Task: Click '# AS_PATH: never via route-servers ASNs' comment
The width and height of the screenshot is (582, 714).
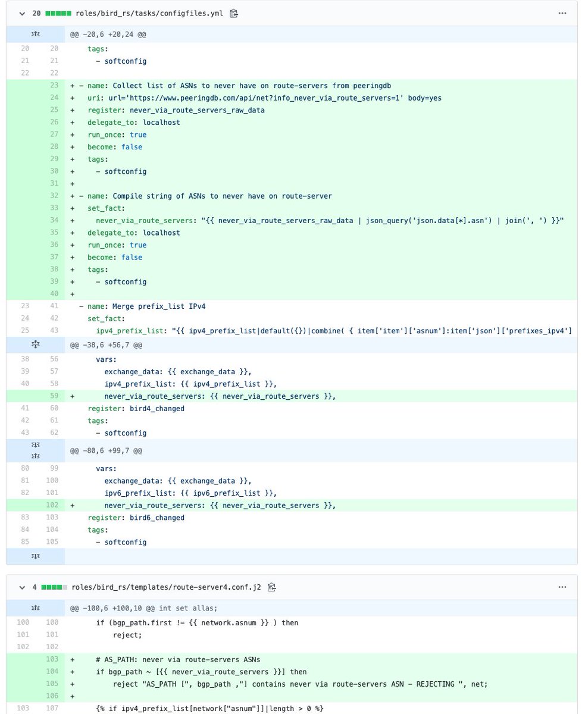Action: (x=178, y=659)
